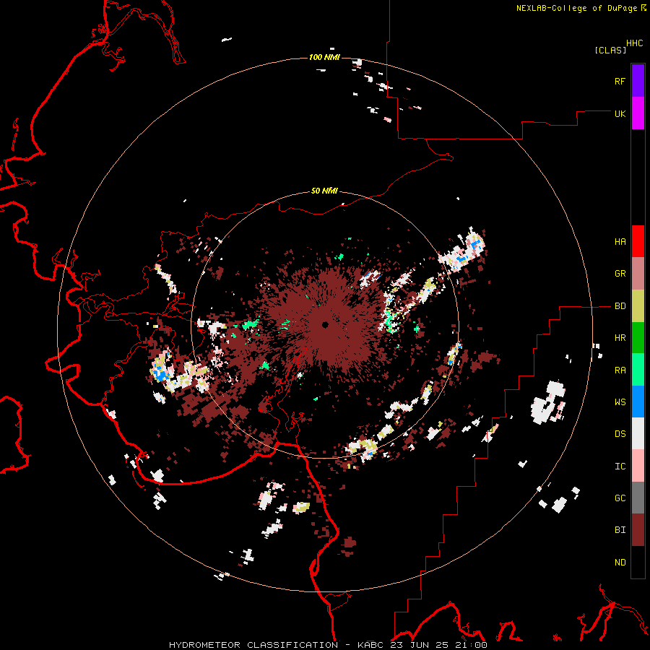Select the gray GC legend color swatch

pyautogui.click(x=638, y=498)
